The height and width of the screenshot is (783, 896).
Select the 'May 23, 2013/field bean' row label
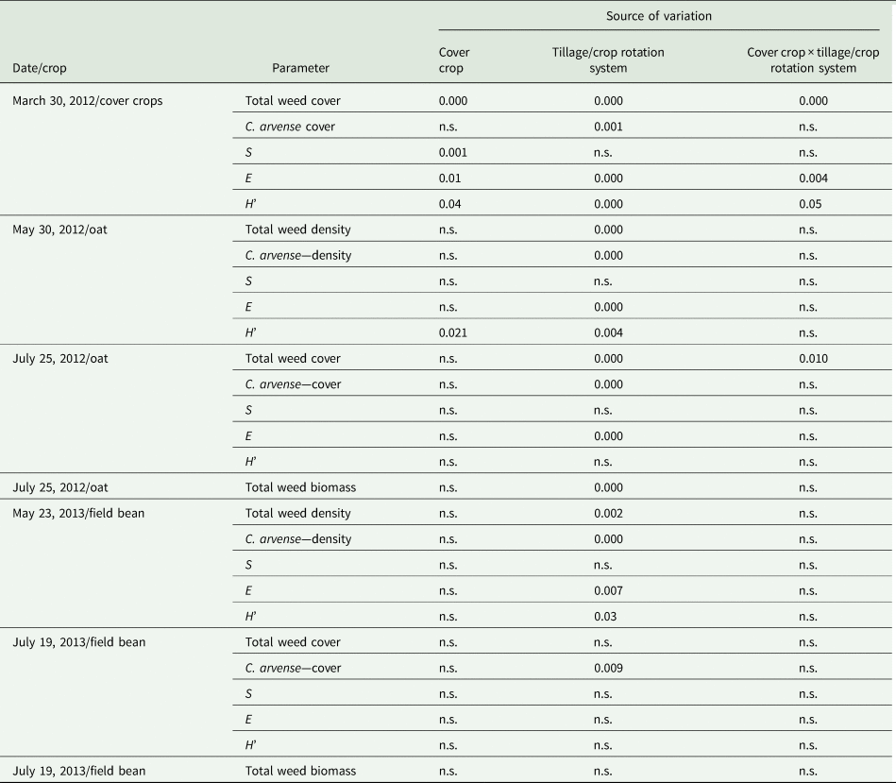click(78, 513)
